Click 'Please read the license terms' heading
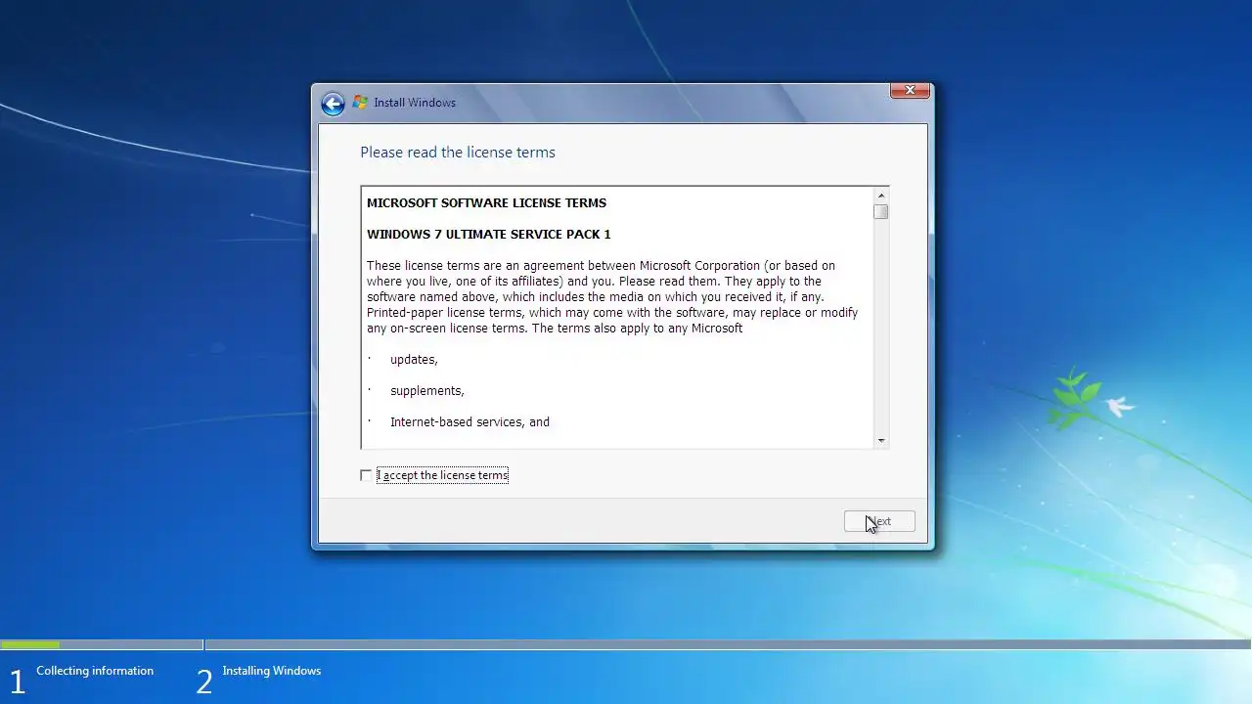The height and width of the screenshot is (704, 1252). click(458, 153)
